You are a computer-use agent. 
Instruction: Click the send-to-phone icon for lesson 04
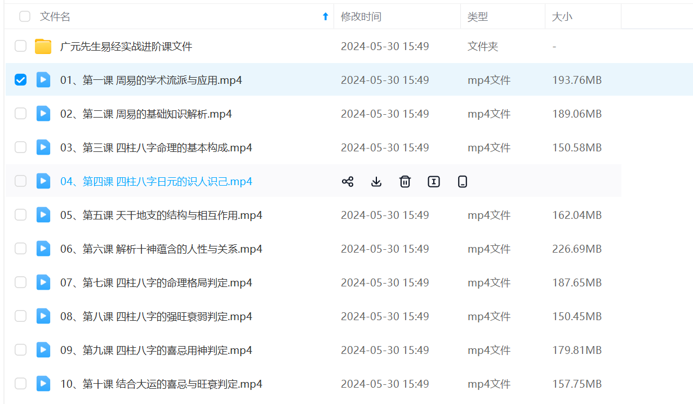click(463, 181)
